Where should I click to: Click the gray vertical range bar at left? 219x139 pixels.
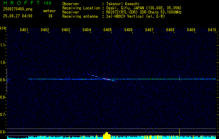(x=7, y=80)
